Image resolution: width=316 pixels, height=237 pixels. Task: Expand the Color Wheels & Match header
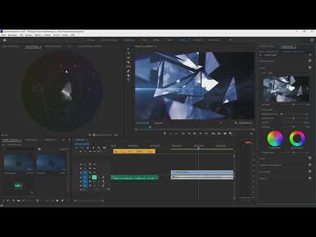[x=271, y=165]
